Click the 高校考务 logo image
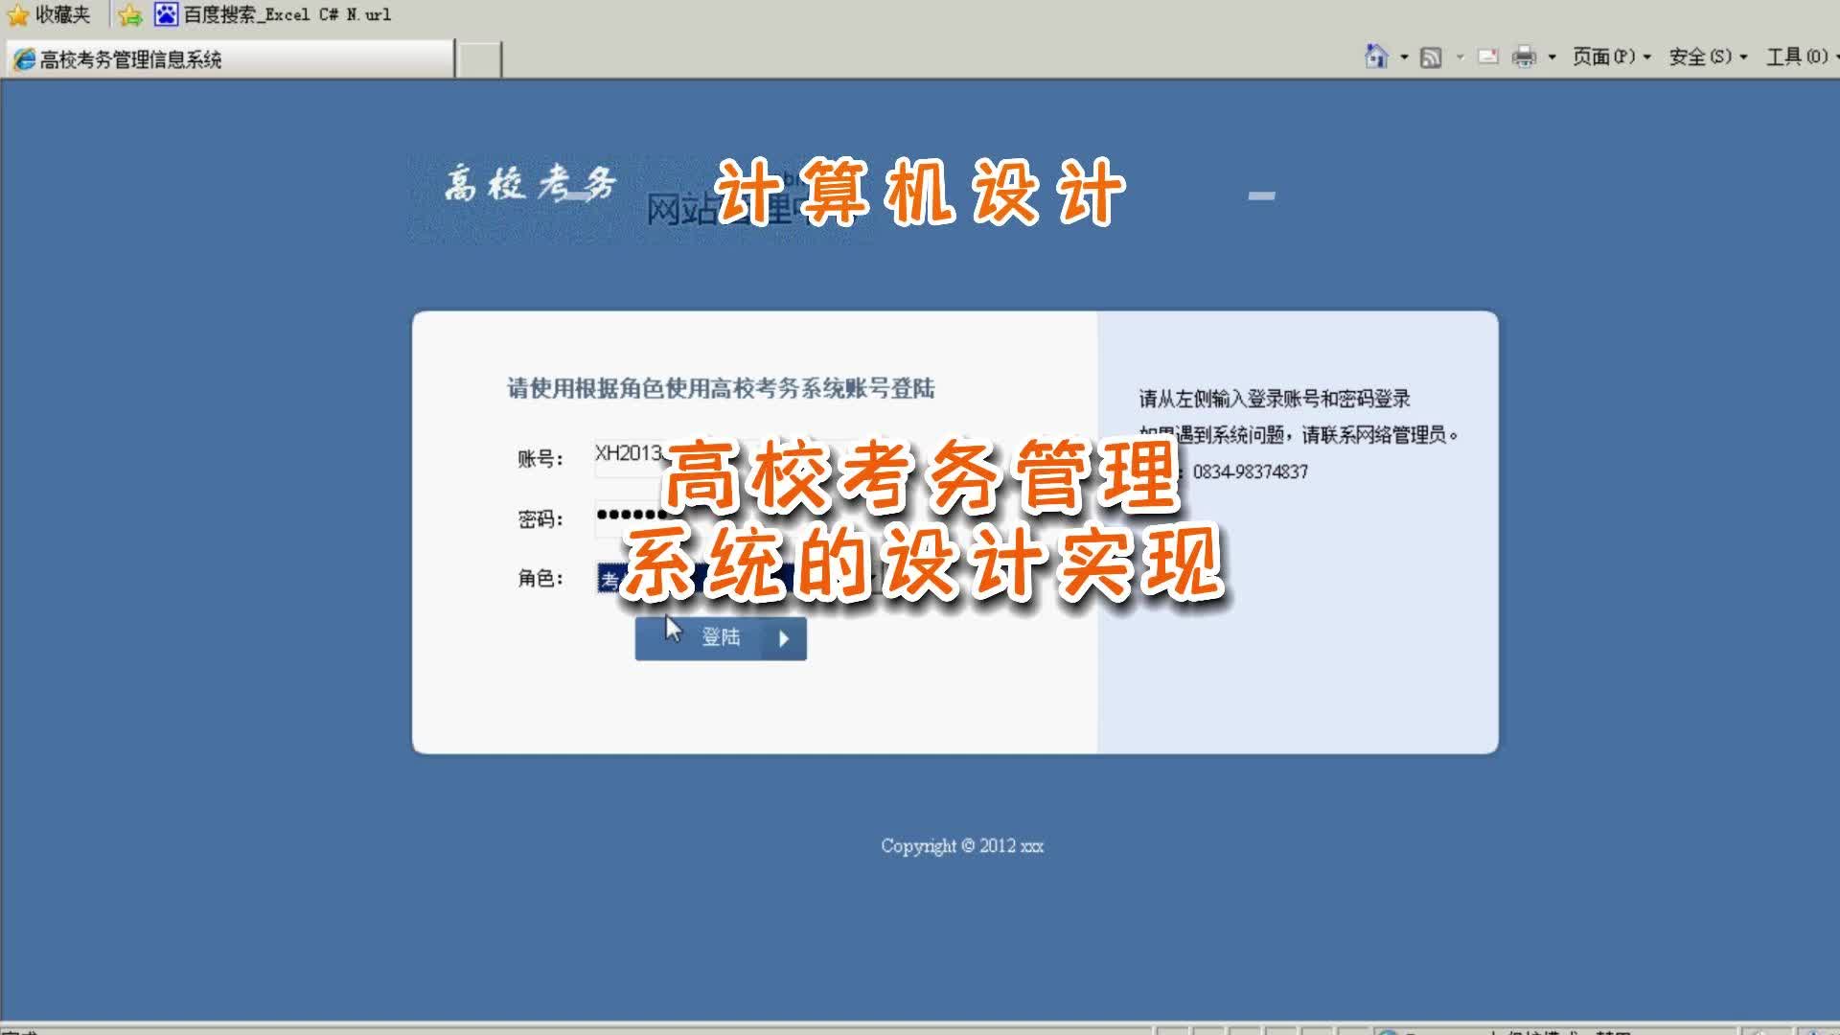Screen dimensions: 1840x1035 point(530,183)
